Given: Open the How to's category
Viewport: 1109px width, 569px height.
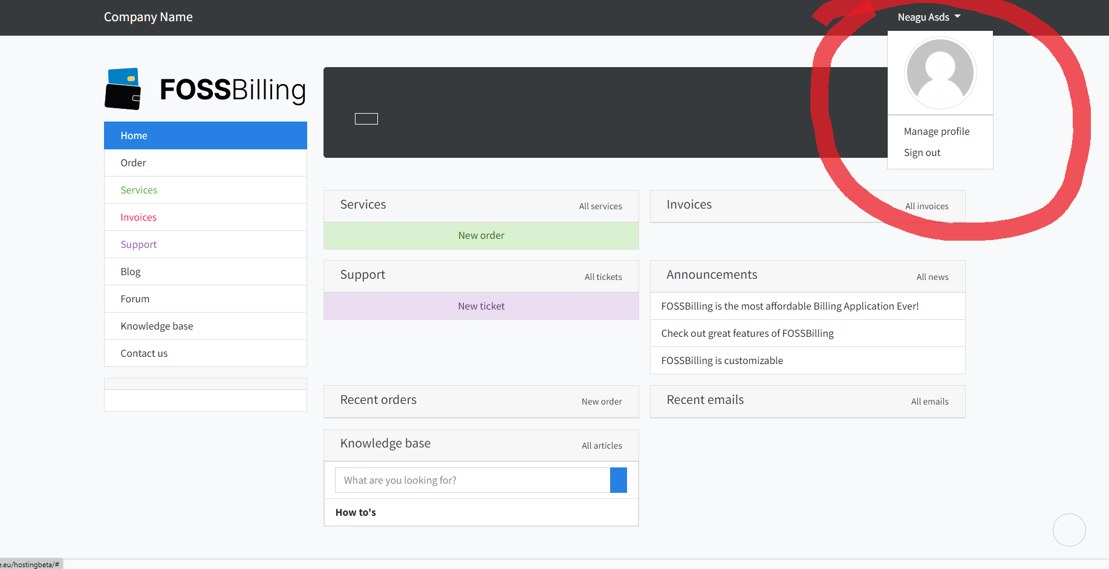Looking at the screenshot, I should pos(356,512).
